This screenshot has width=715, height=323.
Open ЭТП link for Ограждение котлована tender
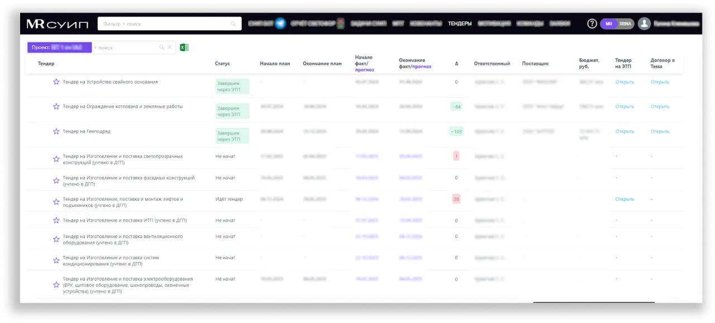625,107
